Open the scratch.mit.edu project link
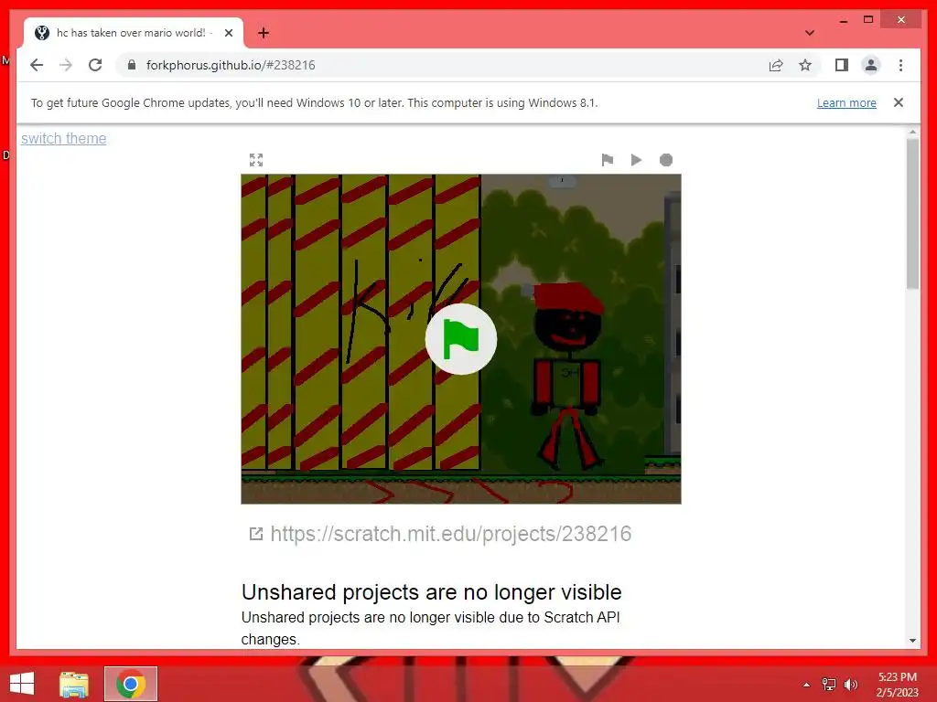The height and width of the screenshot is (702, 937). pos(450,534)
